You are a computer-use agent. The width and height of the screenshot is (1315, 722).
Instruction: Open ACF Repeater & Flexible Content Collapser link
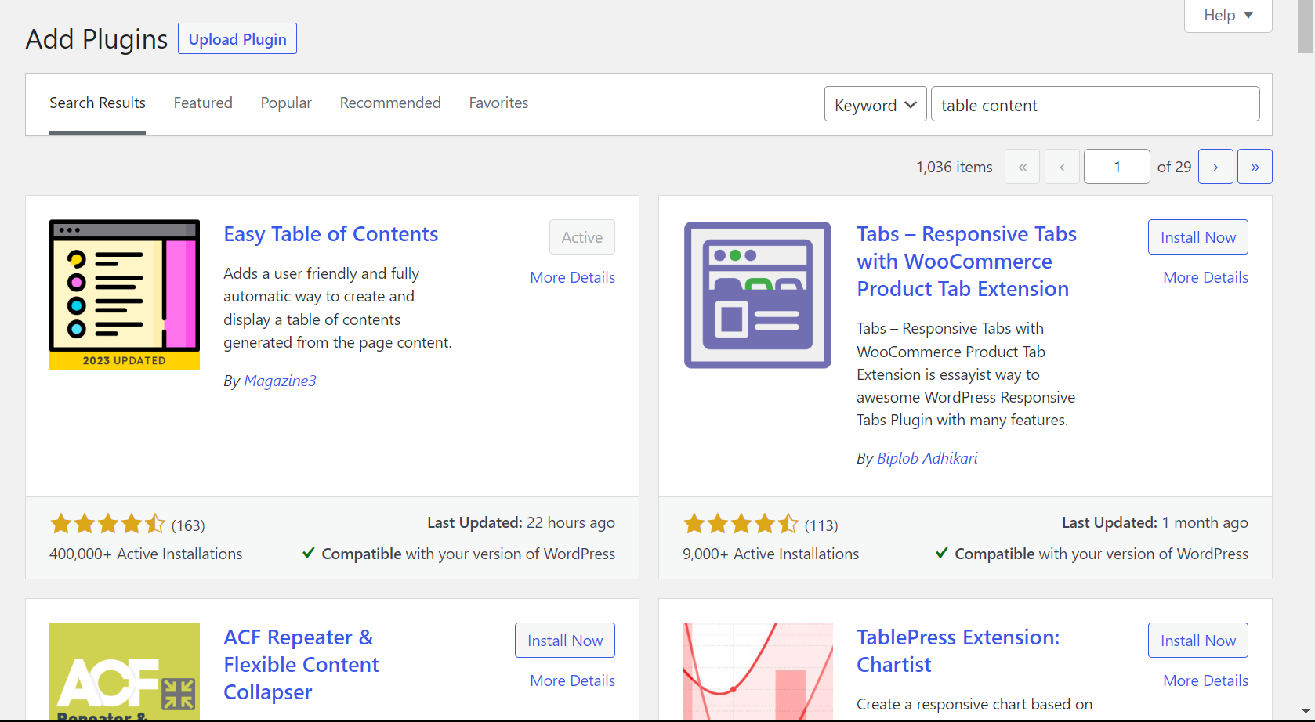[x=301, y=665]
